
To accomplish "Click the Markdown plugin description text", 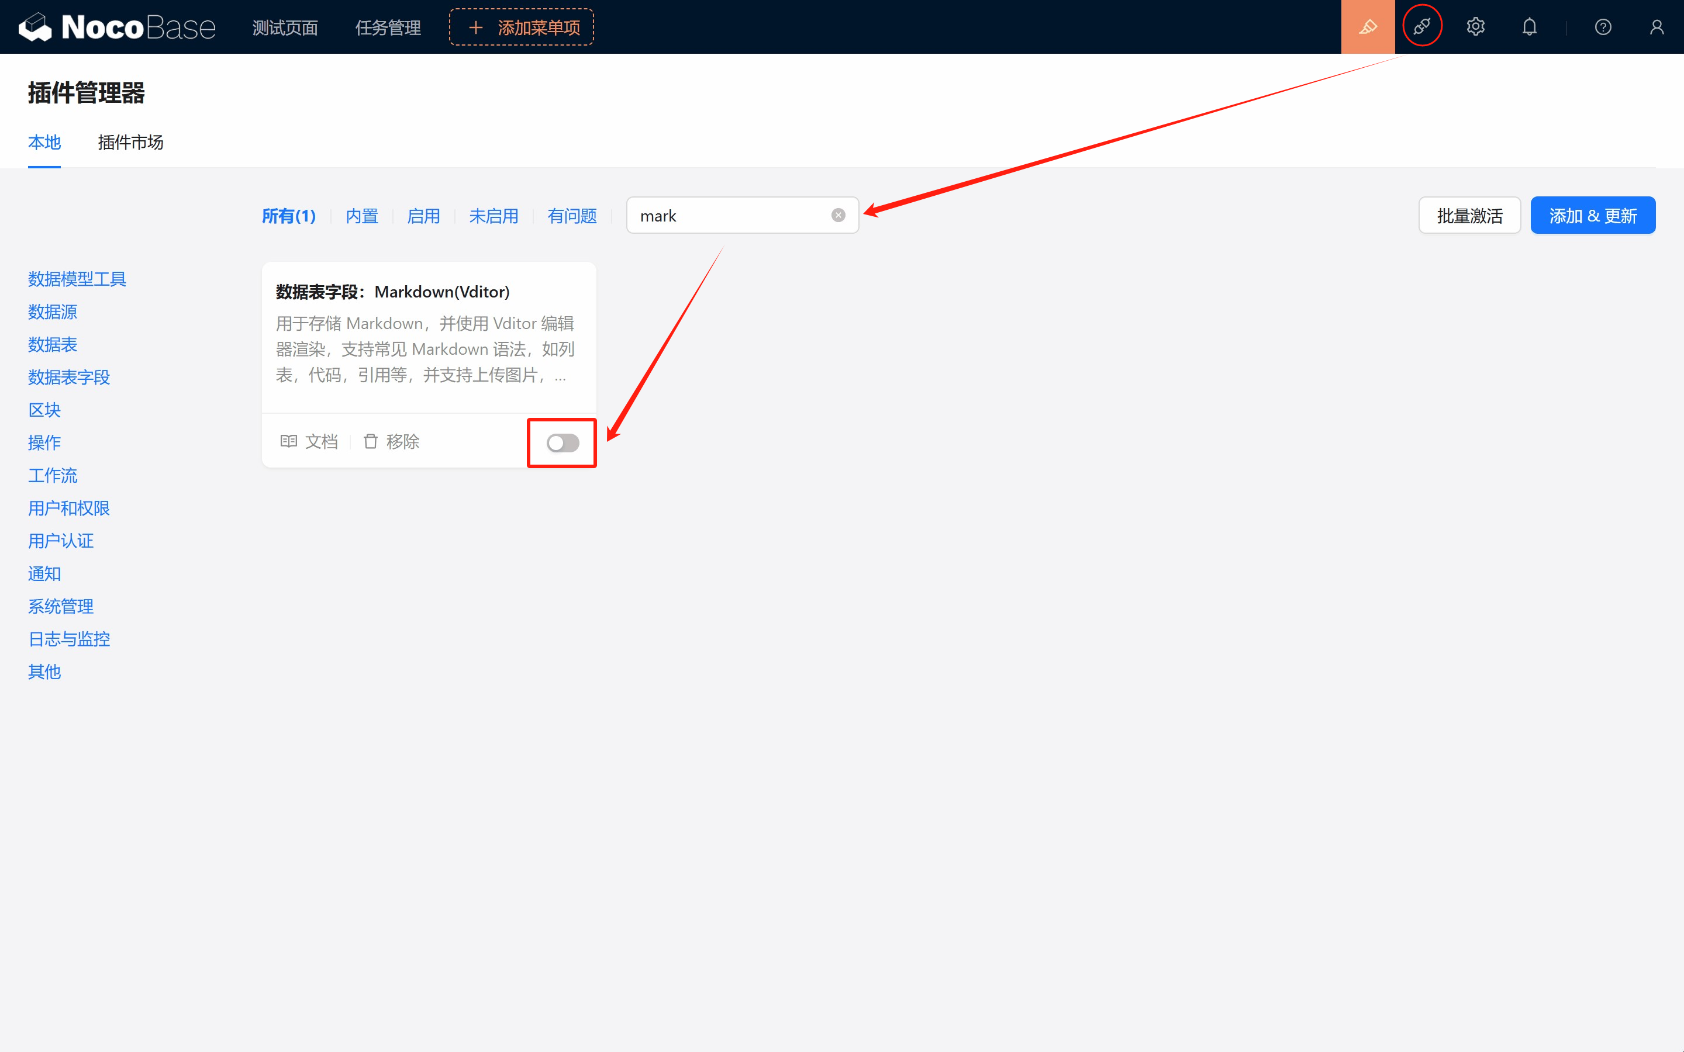I will pyautogui.click(x=425, y=349).
